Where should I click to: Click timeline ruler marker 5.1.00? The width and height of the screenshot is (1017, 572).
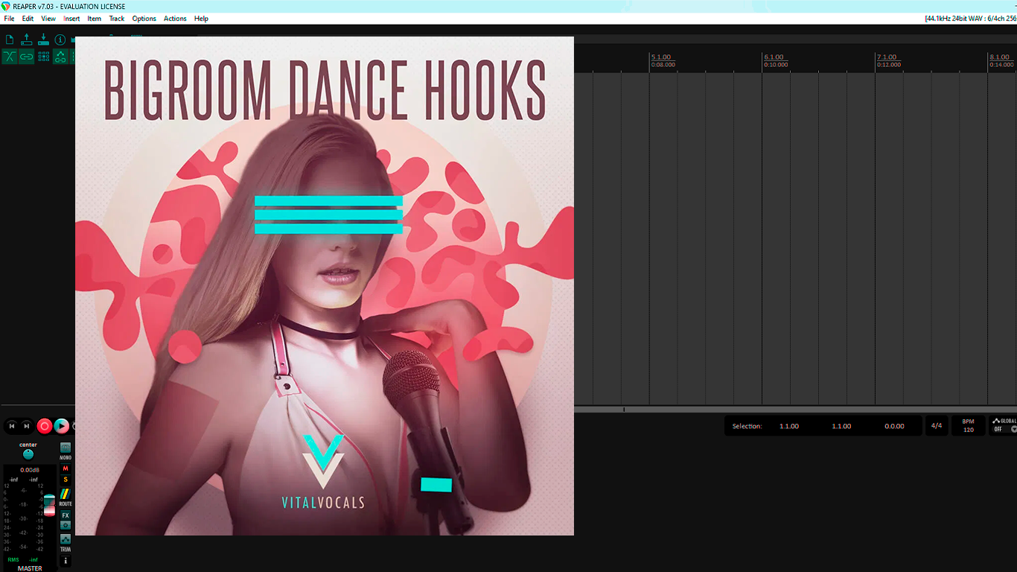661,57
